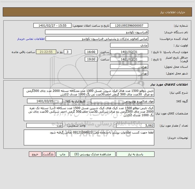Click the چاپ print button
This screenshot has width=195, height=189.
pos(63,154)
